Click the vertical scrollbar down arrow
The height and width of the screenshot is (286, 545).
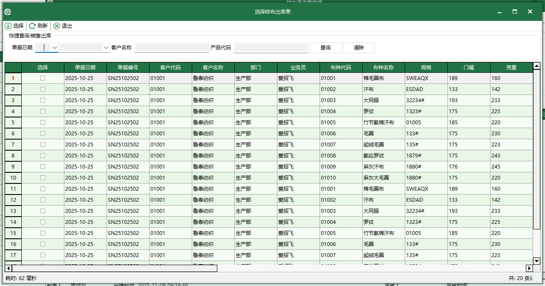coord(537,261)
